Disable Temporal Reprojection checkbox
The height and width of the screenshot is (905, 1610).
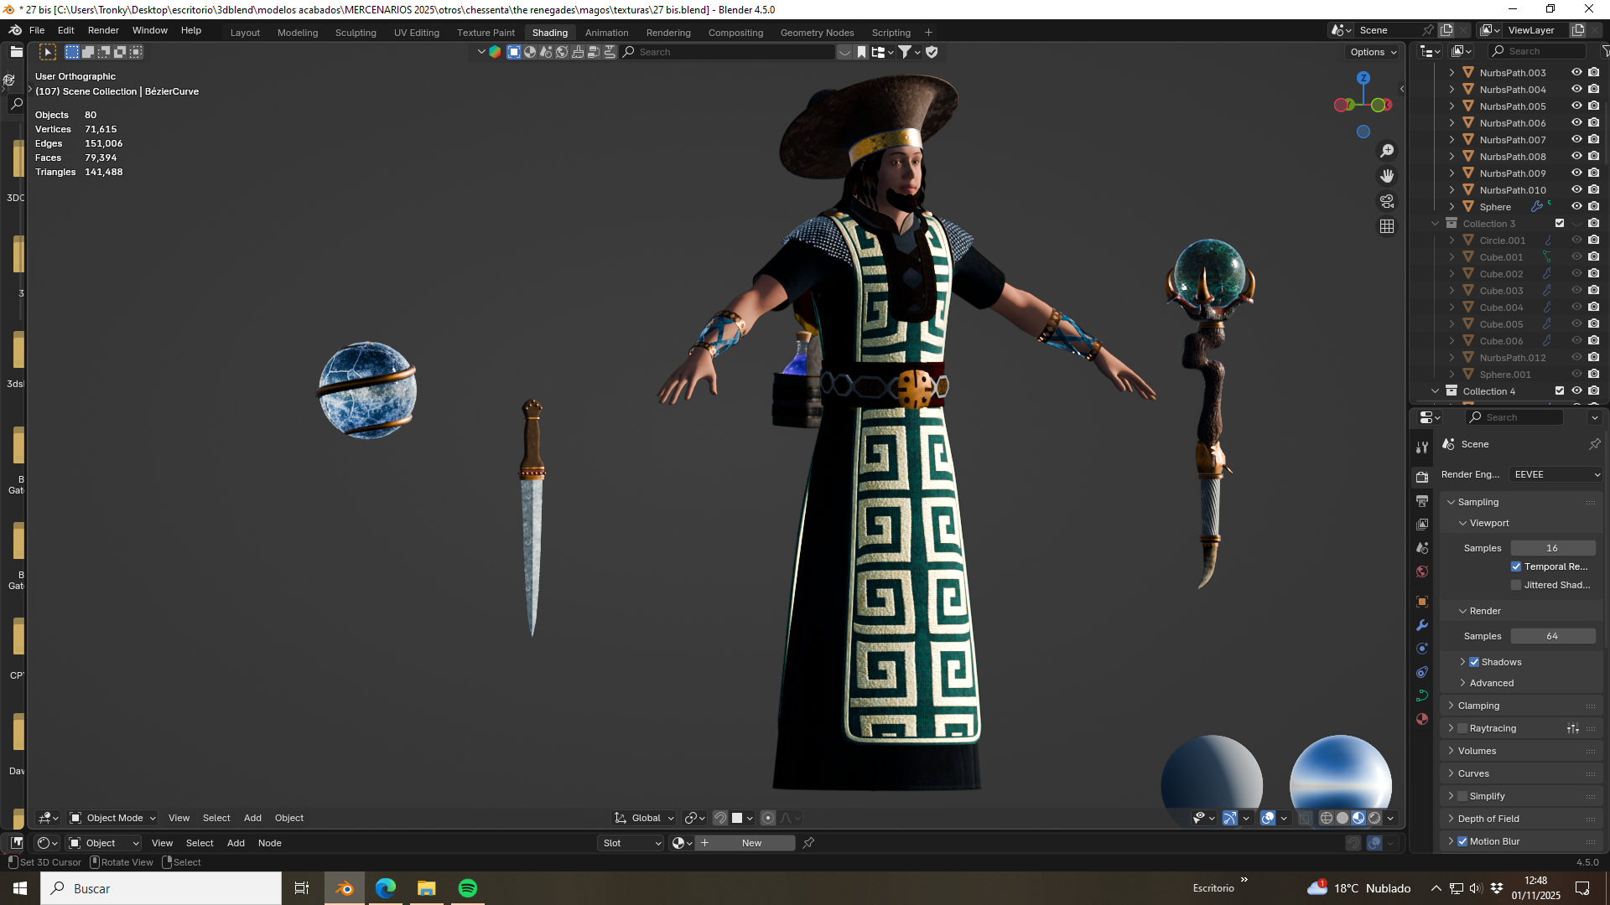click(x=1516, y=566)
